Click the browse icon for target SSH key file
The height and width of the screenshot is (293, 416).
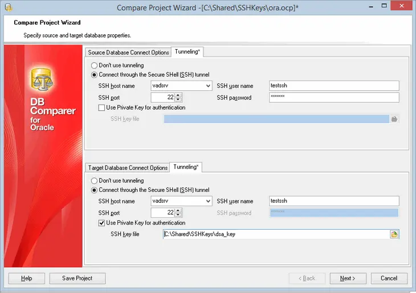[x=394, y=234]
